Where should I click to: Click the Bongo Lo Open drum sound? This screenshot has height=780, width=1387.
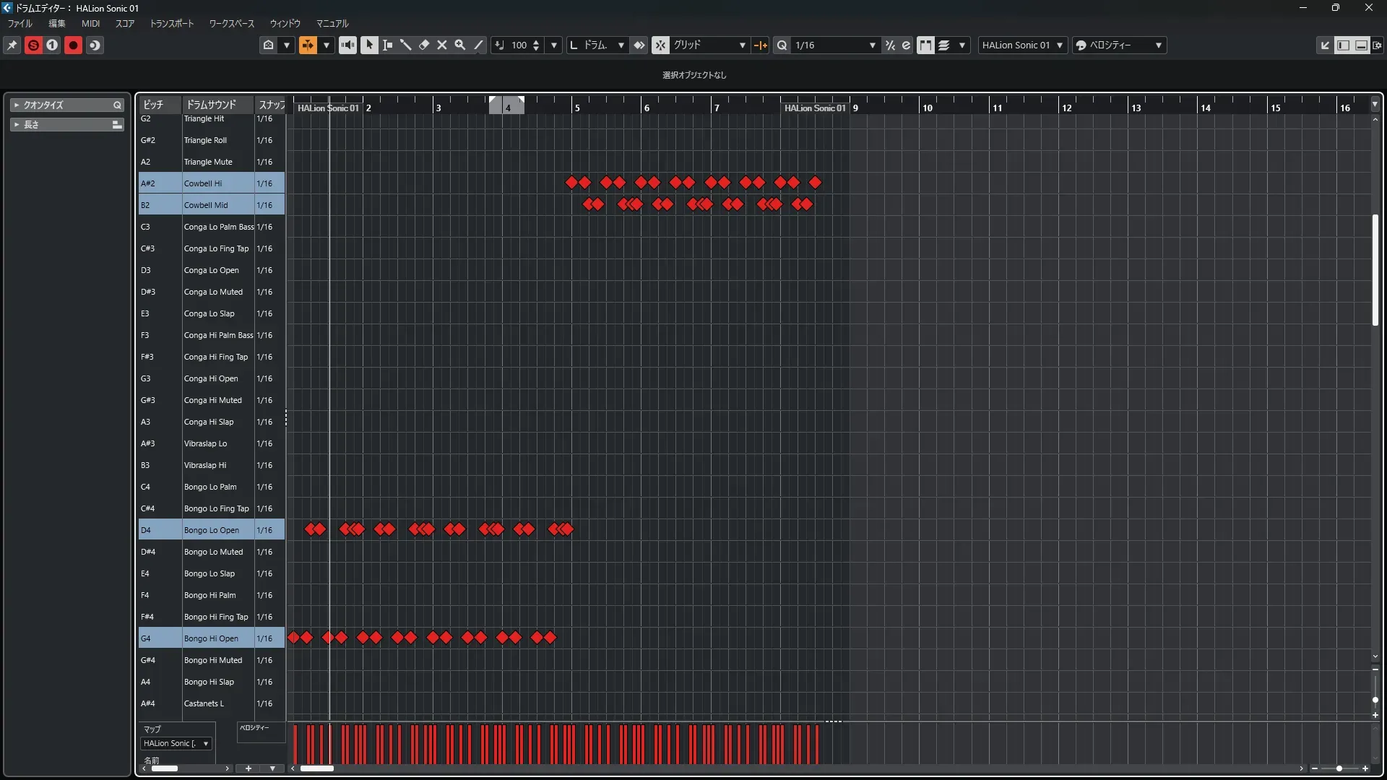[211, 530]
